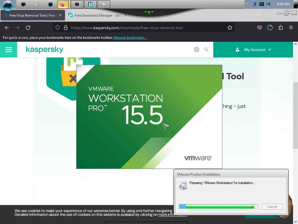This screenshot has width=298, height=224.
Task: Open the network tray icon
Action: click(x=269, y=4)
